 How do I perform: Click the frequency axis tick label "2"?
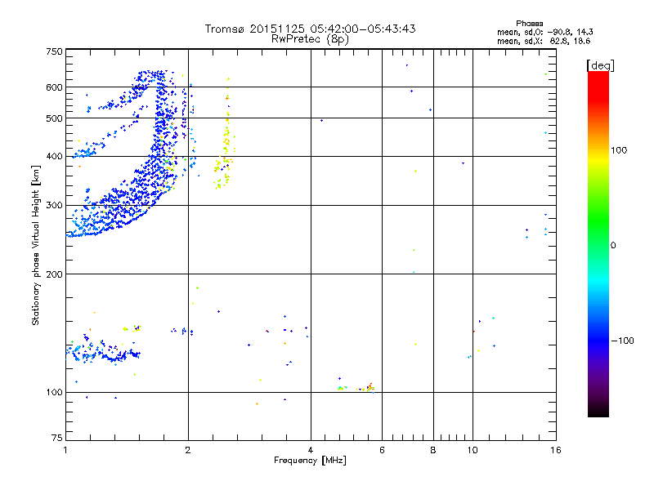(188, 450)
